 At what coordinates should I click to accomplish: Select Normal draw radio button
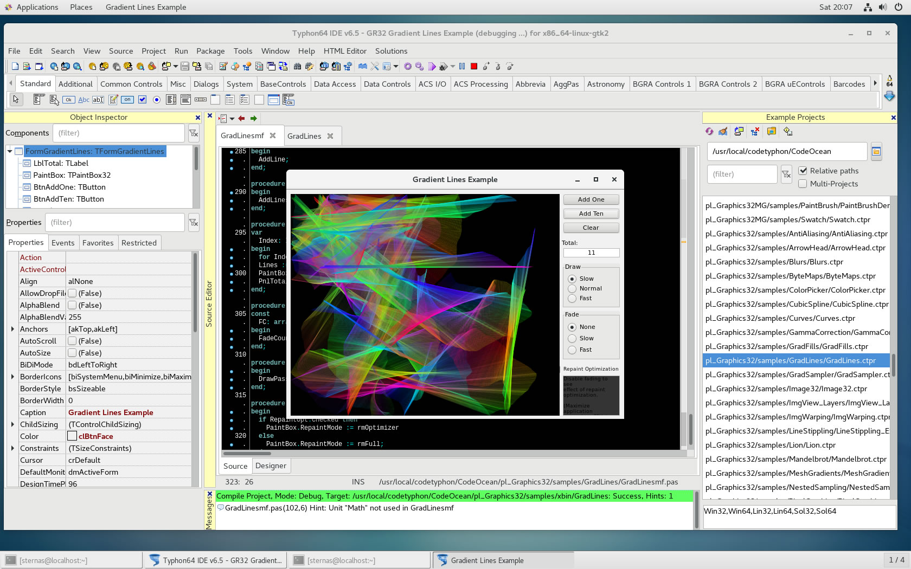(x=572, y=289)
